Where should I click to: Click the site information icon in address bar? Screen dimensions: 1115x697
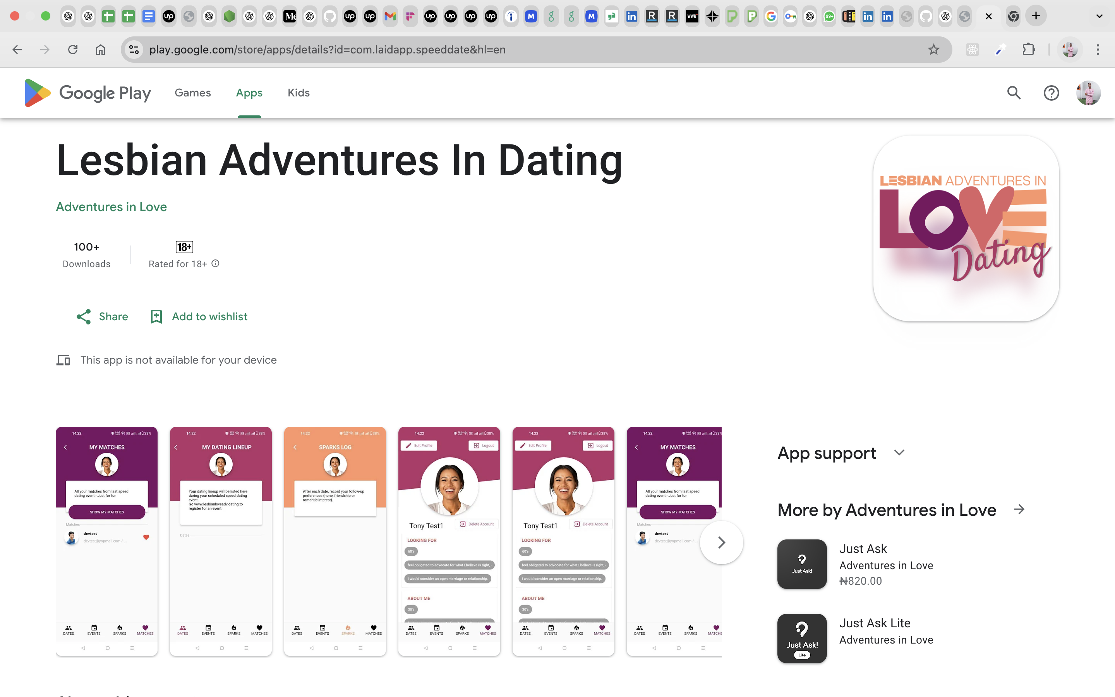click(x=134, y=49)
